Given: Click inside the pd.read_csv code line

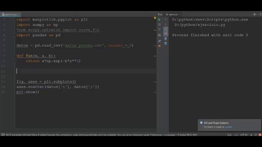Looking at the screenshot, I should 75,45.
